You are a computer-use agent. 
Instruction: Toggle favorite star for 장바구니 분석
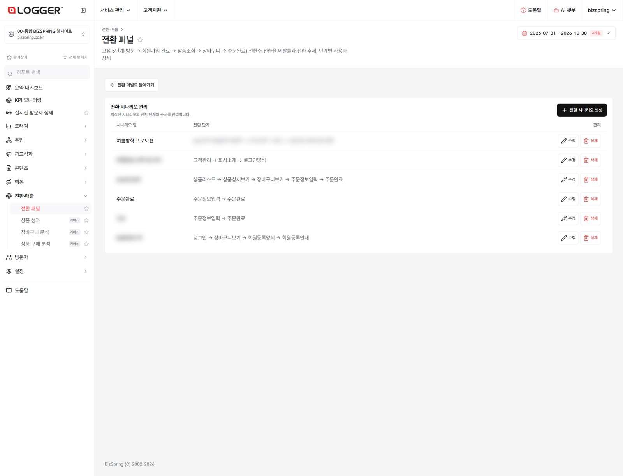[x=86, y=232]
